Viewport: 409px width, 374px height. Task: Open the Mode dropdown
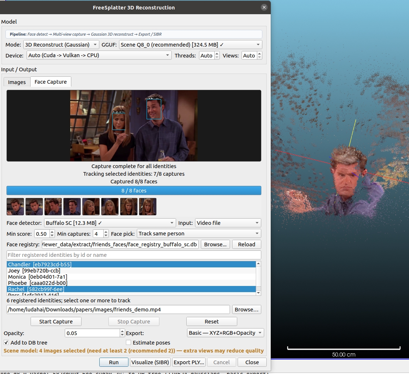pos(61,45)
